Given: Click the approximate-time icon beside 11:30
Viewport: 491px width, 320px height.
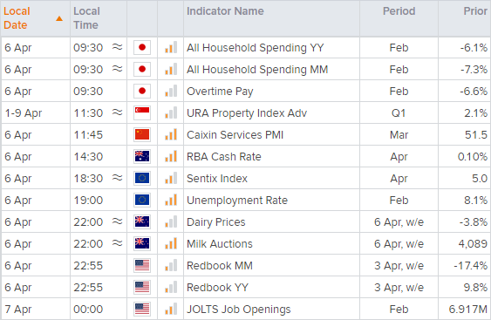Looking at the screenshot, I should pyautogui.click(x=118, y=112).
